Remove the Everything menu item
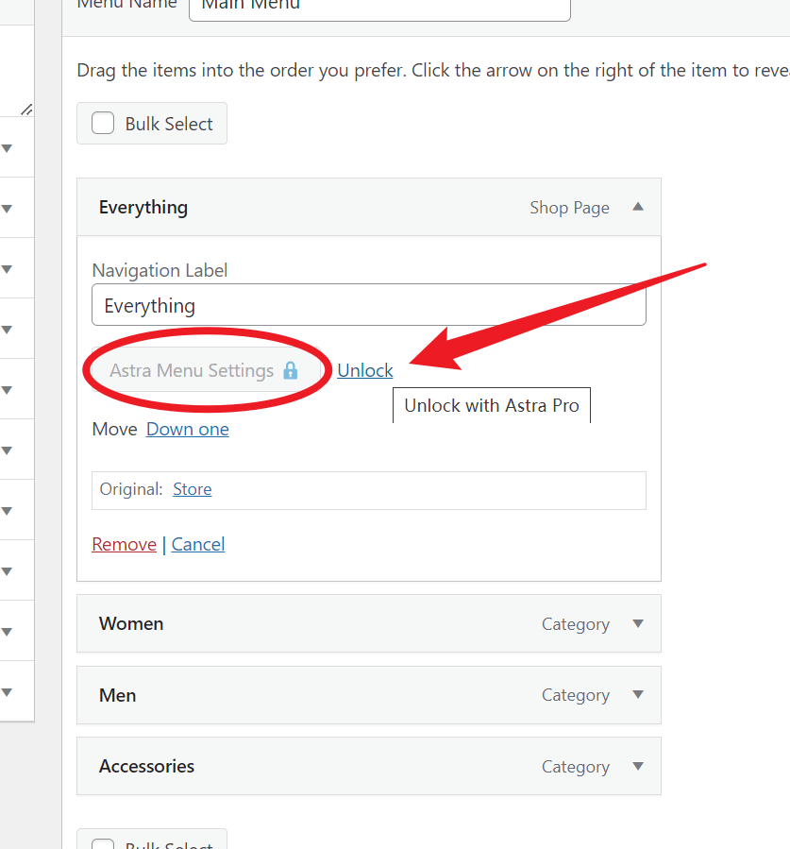 point(124,544)
